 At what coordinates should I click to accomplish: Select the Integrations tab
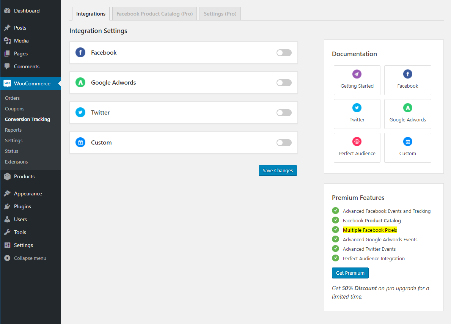click(x=91, y=14)
